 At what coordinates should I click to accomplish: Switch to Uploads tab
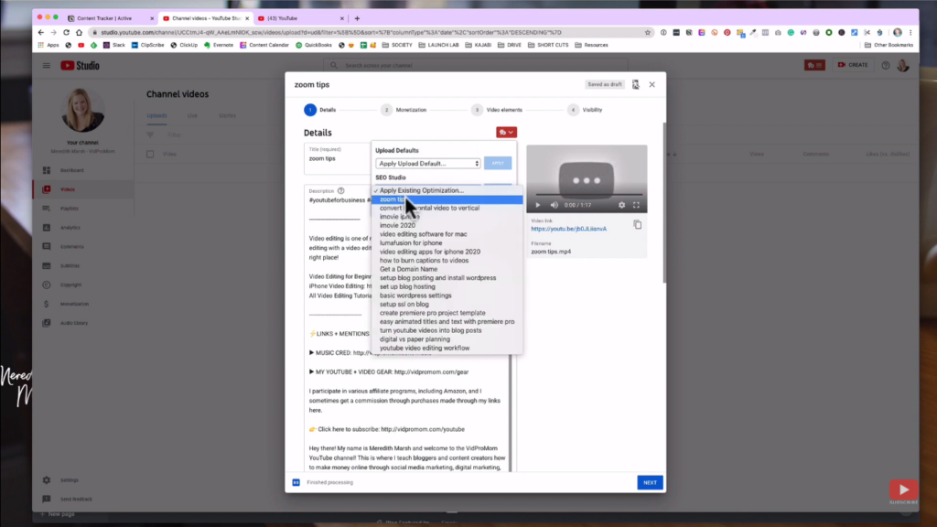point(157,115)
